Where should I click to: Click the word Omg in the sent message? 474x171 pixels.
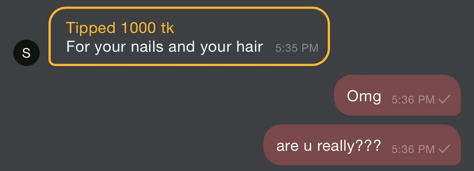[x=364, y=97]
